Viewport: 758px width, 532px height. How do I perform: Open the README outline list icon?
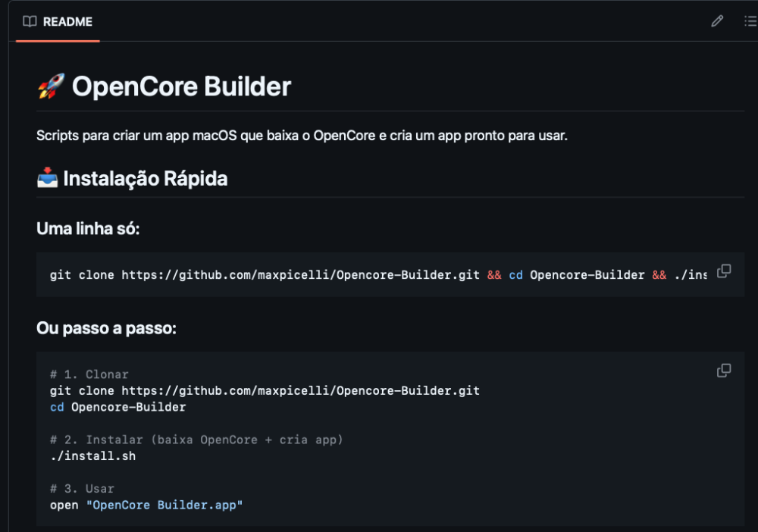(x=750, y=21)
